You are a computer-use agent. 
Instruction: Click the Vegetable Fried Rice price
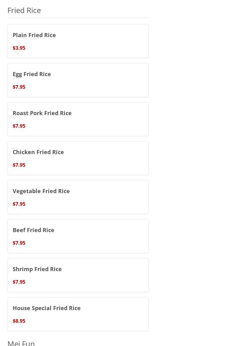(19, 204)
